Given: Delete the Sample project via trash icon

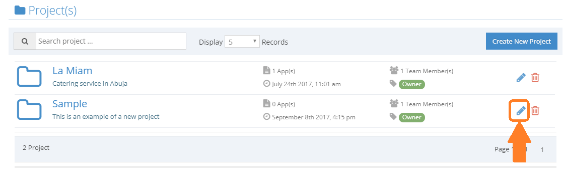Looking at the screenshot, I should 535,110.
